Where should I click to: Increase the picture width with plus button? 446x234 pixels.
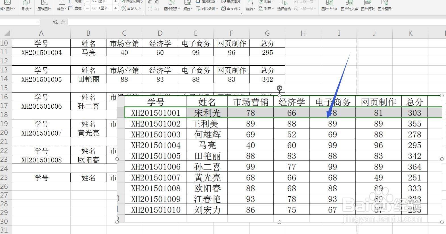(116, 8)
